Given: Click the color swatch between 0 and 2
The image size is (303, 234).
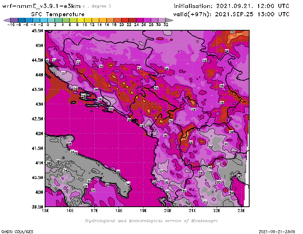Looking at the screenshot, I should click(51, 20).
